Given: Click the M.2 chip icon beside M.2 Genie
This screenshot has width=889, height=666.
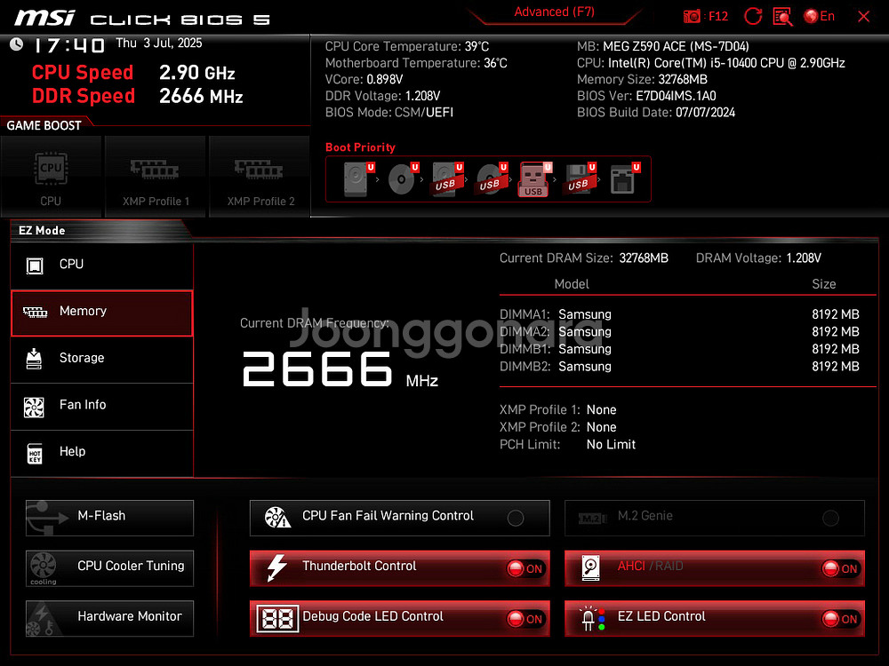Looking at the screenshot, I should (592, 519).
